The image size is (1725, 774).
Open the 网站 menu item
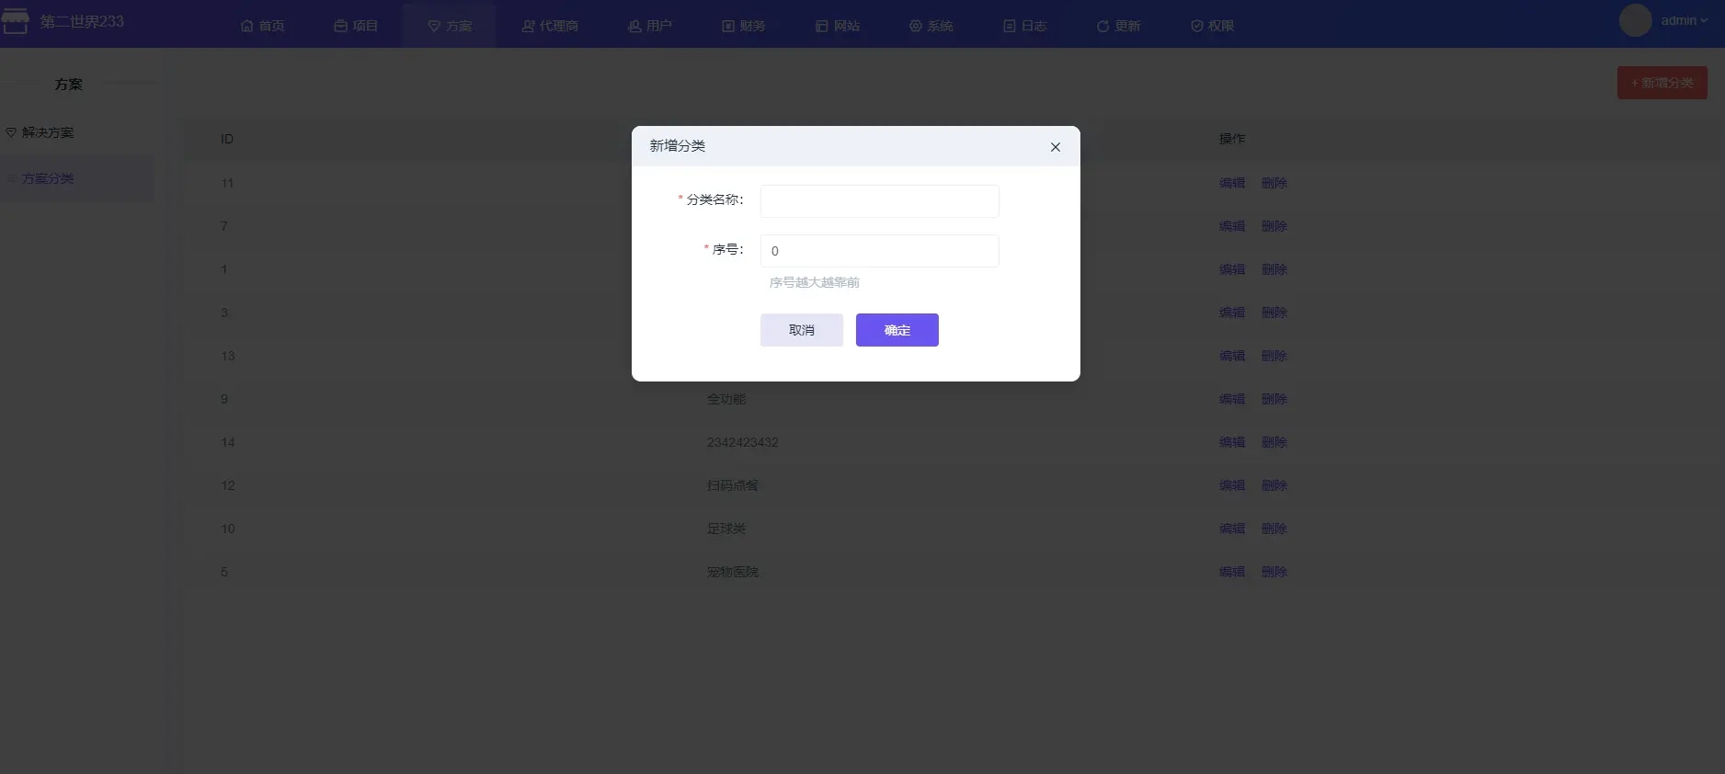click(838, 26)
